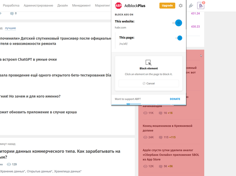Open article обновить приложение в случае крэша
Screen dimensions: 236x176
pos(38,112)
